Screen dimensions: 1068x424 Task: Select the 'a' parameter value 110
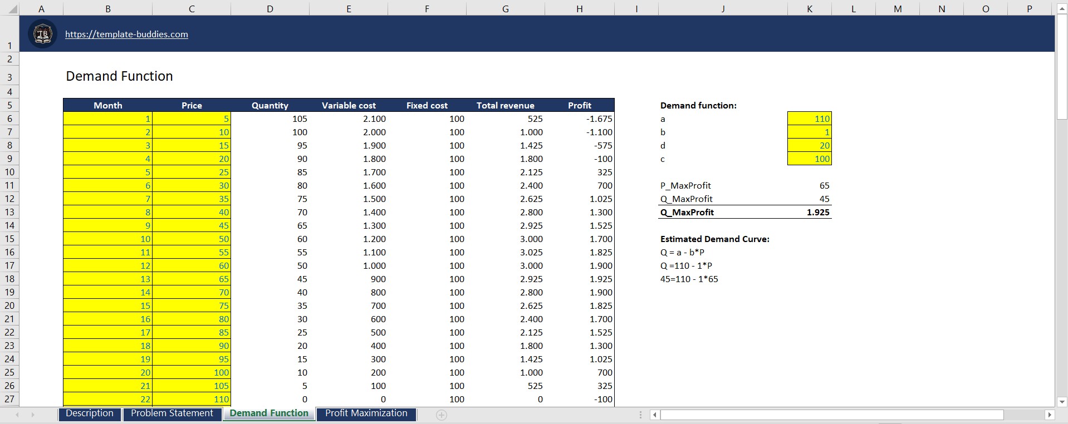point(810,119)
